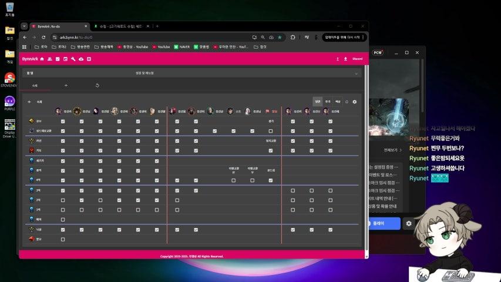Viewport: 501px width, 282px height.
Task: Open the PURPLE desktop icon
Action: click(x=9, y=103)
